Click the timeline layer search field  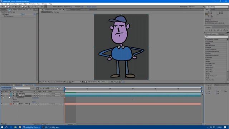point(21,88)
